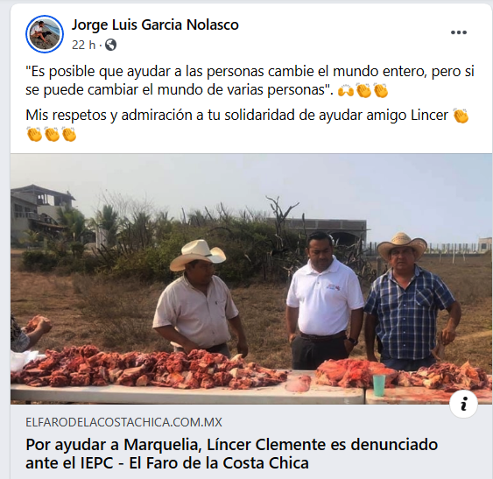Screen dimensions: 493x479
Task: Click the ELFARODELACOSTACHICA.COM.MX source domain
Action: point(123,422)
